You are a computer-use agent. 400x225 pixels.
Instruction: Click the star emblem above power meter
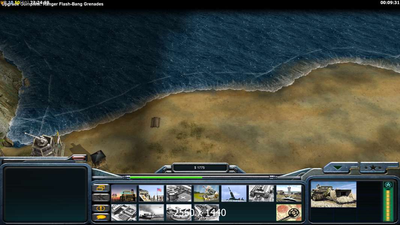pos(388,185)
